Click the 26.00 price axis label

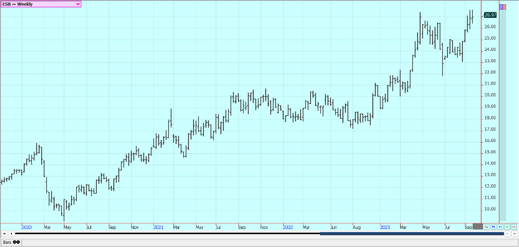click(x=491, y=26)
